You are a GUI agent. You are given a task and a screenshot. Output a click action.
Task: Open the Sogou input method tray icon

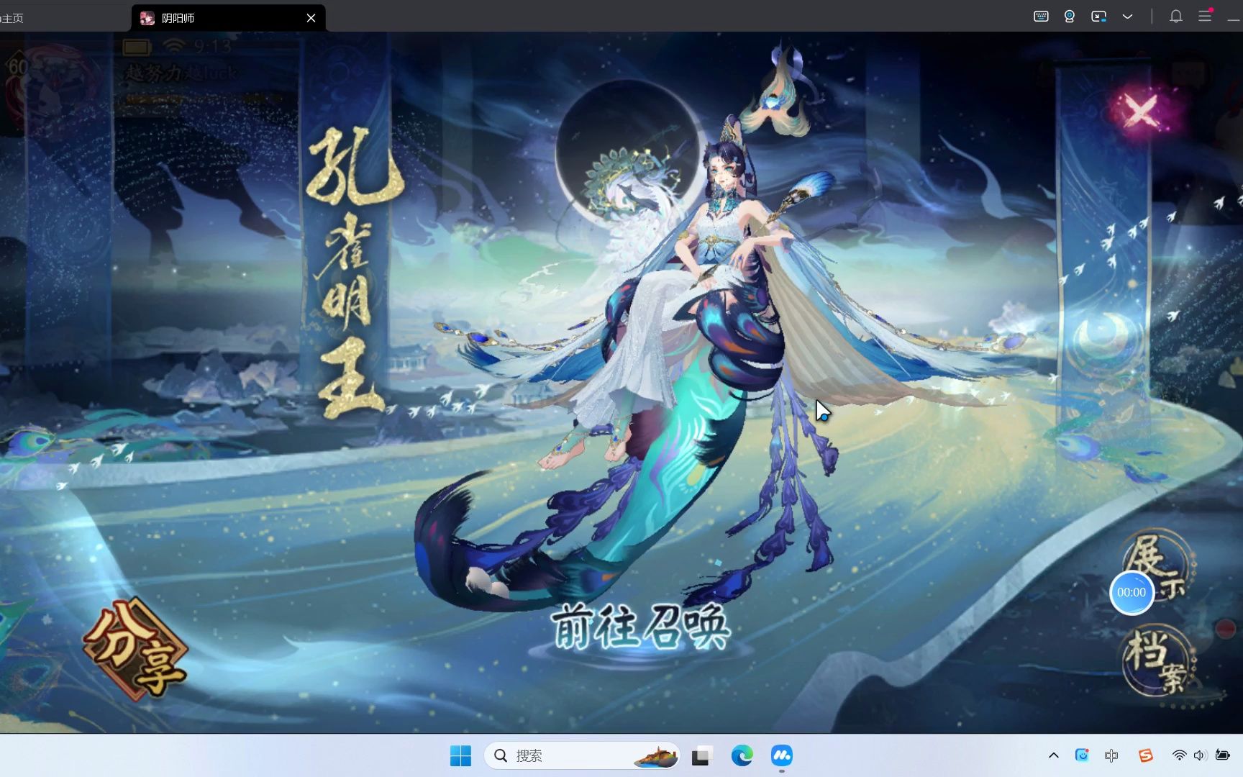click(1145, 755)
